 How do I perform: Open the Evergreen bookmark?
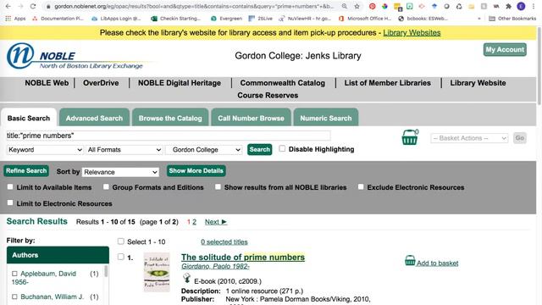coord(226,19)
